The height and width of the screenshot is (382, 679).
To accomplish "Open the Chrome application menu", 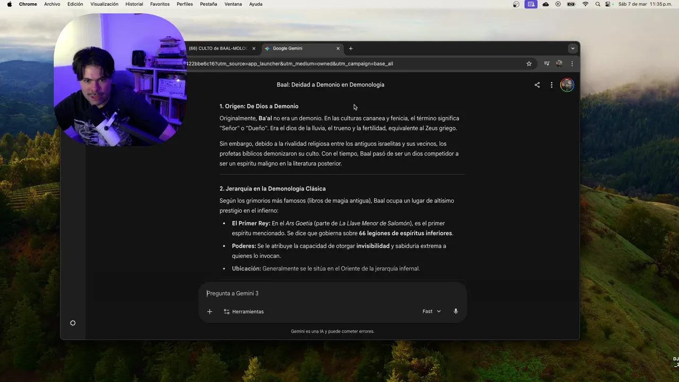I will (28, 4).
